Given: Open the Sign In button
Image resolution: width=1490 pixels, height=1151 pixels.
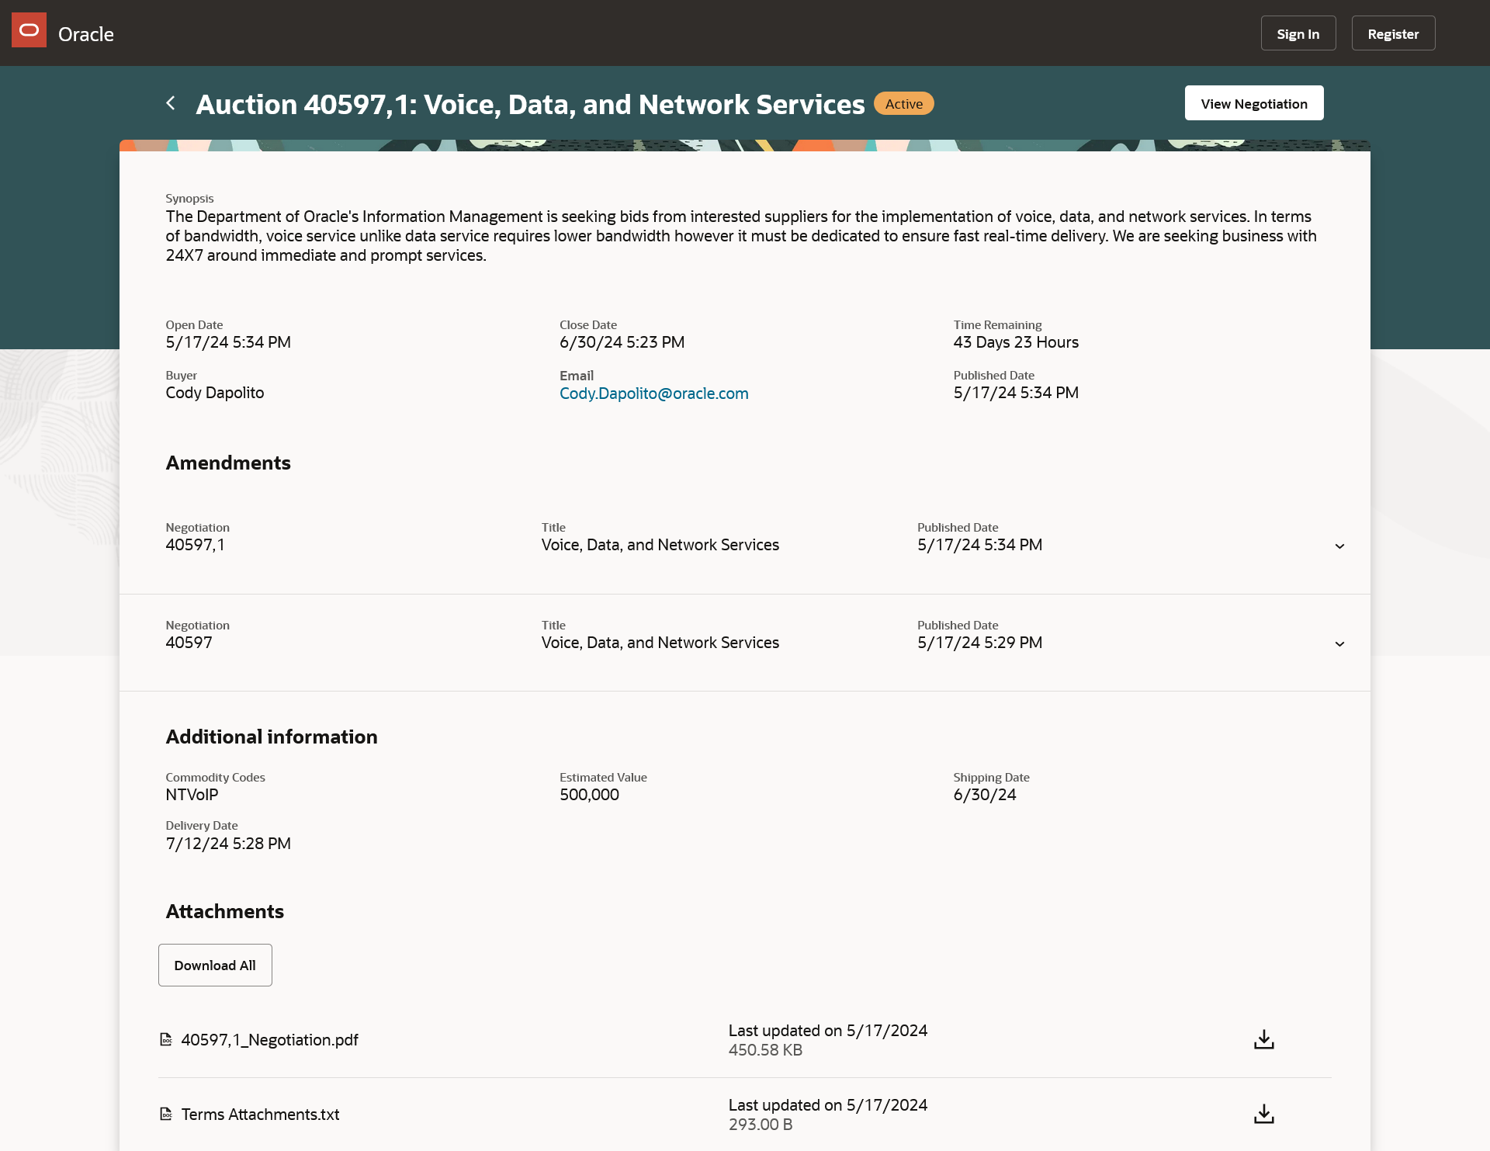Looking at the screenshot, I should [1298, 33].
